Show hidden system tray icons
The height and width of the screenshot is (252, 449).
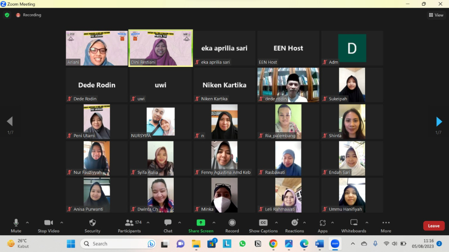(x=353, y=244)
